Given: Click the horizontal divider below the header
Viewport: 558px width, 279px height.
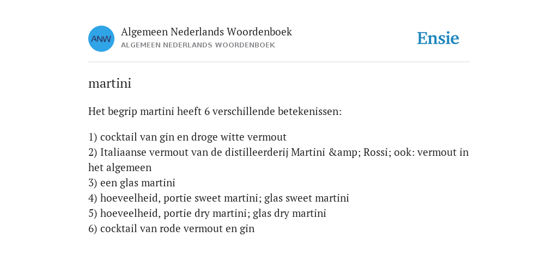Looking at the screenshot, I should pos(279,62).
